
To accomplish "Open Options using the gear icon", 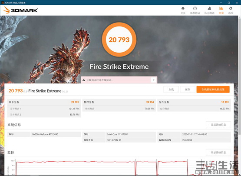I will pyautogui.click(x=231, y=8).
